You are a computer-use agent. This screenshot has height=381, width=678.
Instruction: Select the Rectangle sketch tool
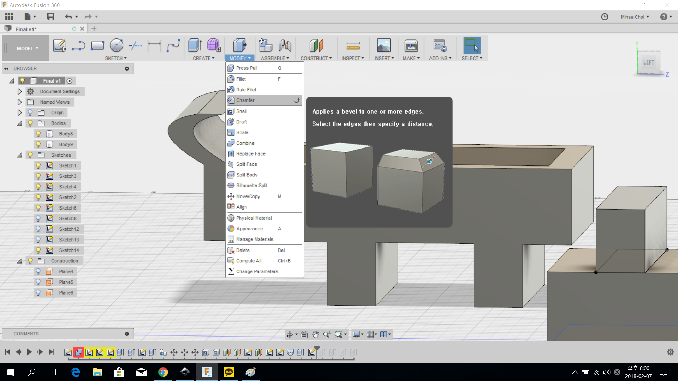click(x=97, y=46)
